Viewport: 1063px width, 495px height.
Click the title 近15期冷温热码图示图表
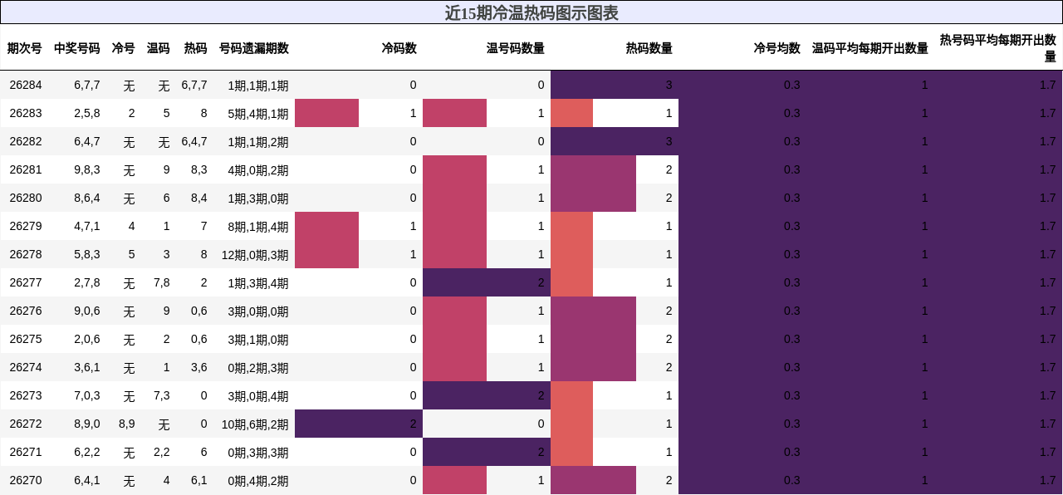[x=531, y=12]
